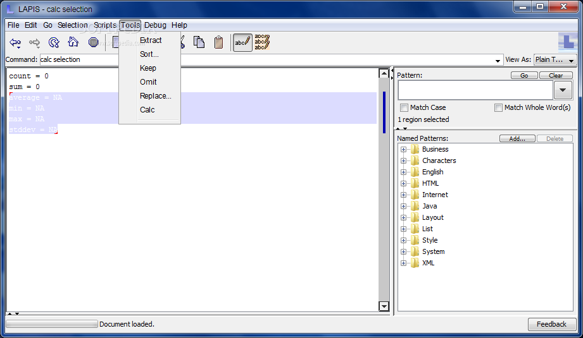This screenshot has height=338, width=583.
Task: Click the document progress bar
Action: tap(52, 324)
